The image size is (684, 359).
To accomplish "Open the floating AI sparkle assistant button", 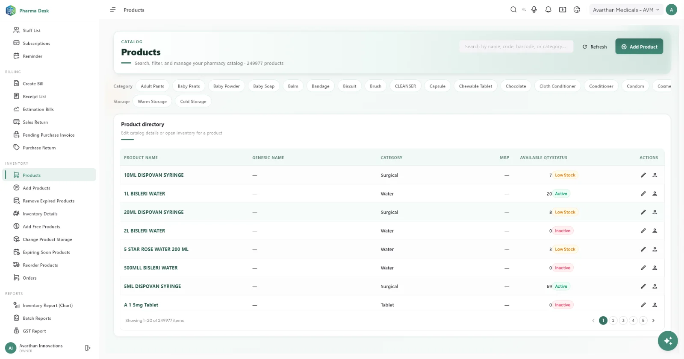I will [668, 341].
